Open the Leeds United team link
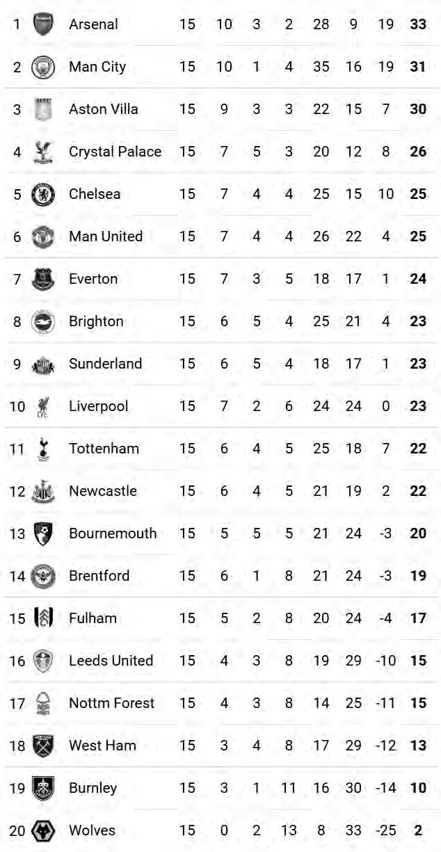 coord(111,661)
